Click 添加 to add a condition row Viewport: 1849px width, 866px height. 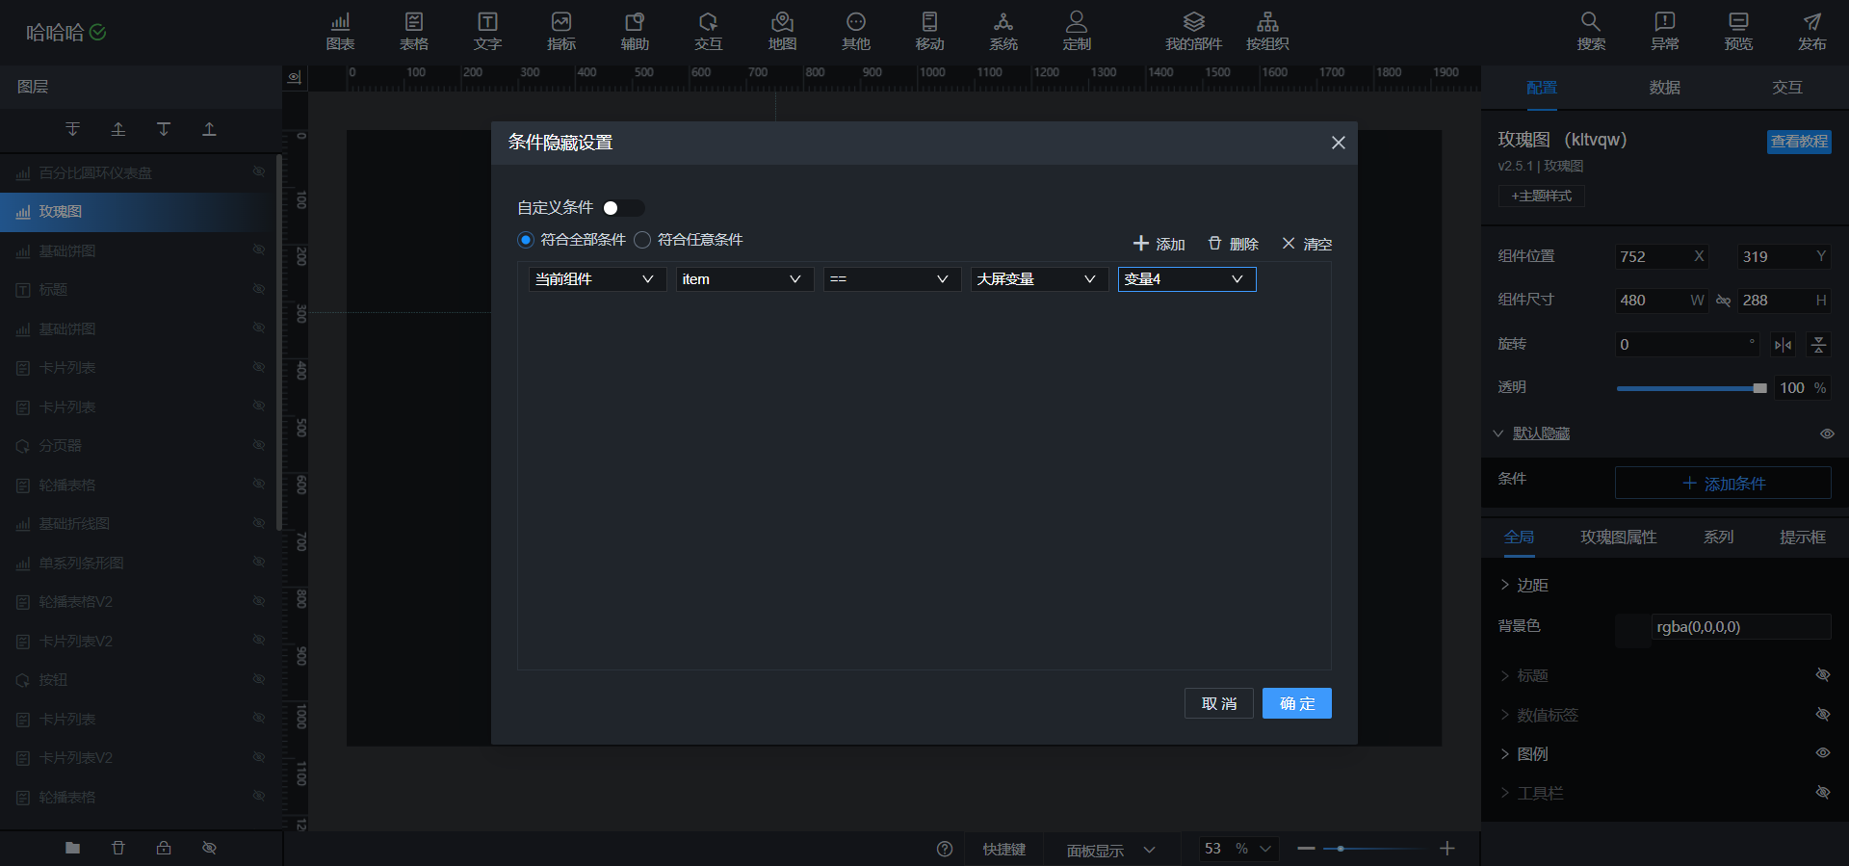coord(1159,244)
